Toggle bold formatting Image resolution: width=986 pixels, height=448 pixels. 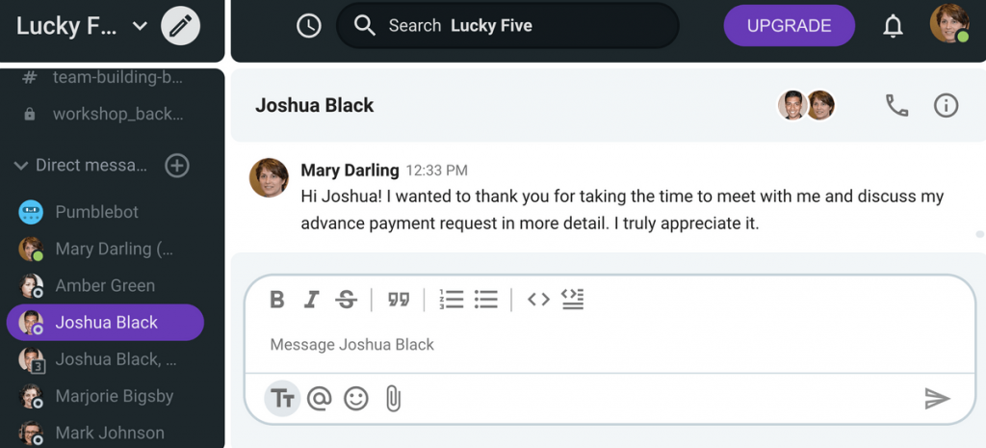(x=276, y=300)
